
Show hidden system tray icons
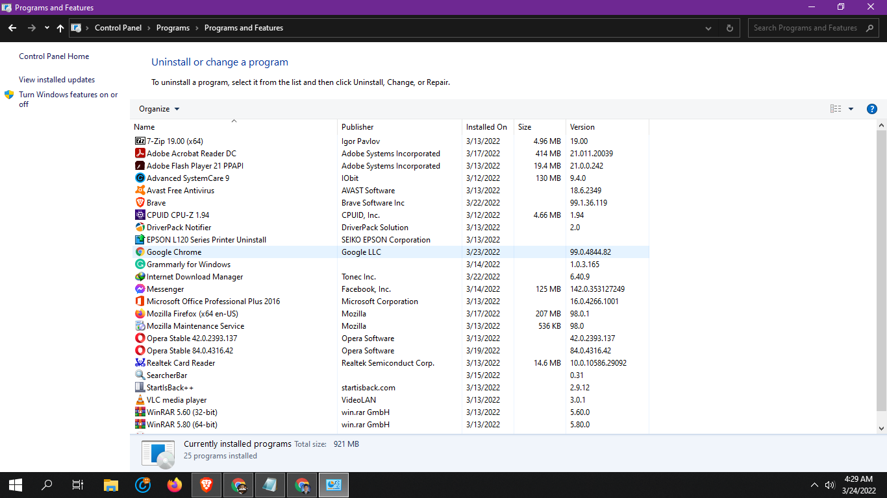coord(814,485)
